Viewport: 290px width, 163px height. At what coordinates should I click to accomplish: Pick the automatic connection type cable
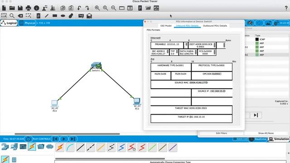click(60, 148)
